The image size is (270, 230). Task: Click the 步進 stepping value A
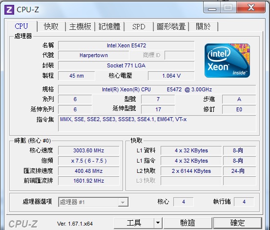coord(239,99)
